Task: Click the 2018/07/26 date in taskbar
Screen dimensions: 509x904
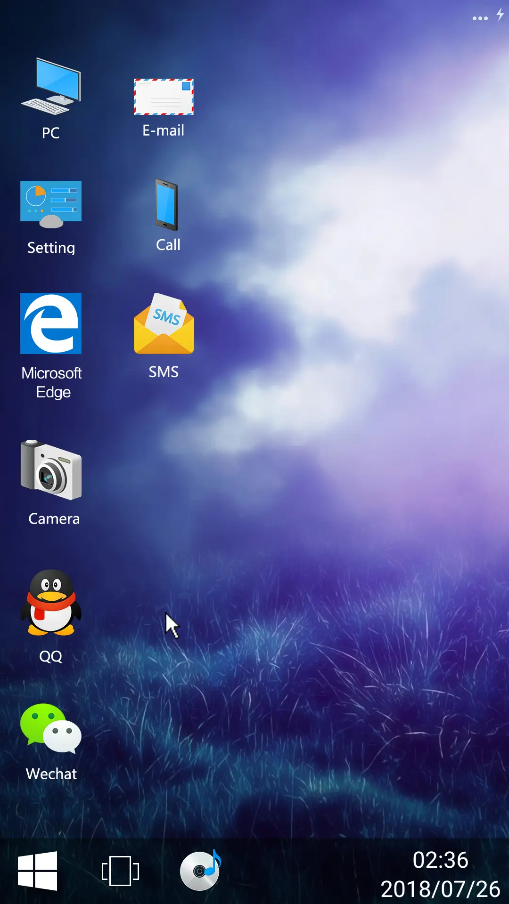Action: click(440, 889)
